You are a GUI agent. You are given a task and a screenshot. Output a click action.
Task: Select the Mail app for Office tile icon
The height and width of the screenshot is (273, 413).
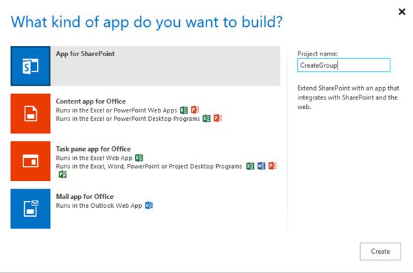pos(31,209)
